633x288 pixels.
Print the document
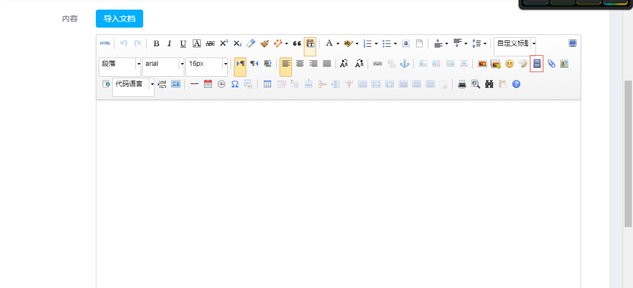(x=462, y=84)
